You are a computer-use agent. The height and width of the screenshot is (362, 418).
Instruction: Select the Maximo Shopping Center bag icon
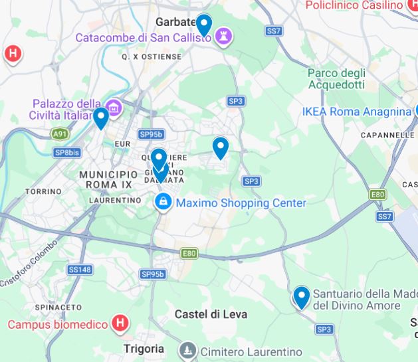tap(163, 202)
